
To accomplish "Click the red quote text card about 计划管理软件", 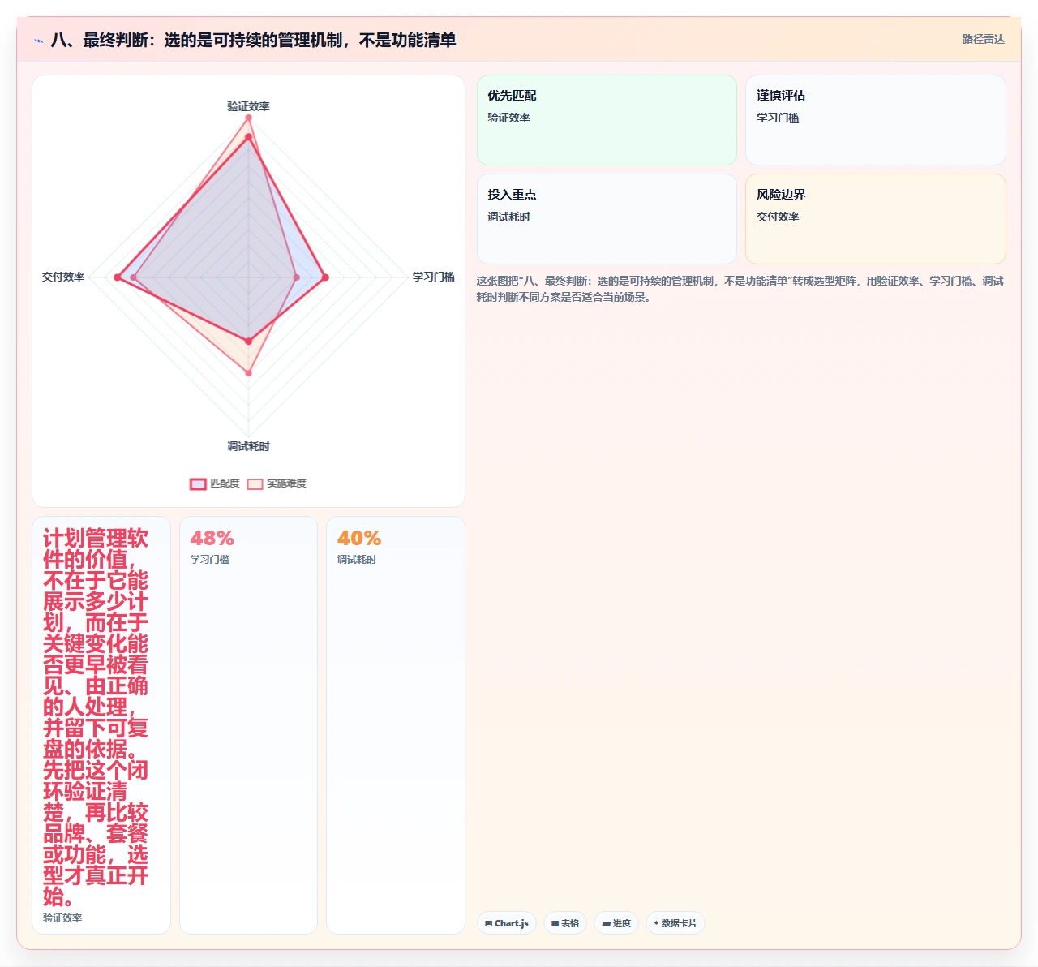I will click(x=101, y=725).
